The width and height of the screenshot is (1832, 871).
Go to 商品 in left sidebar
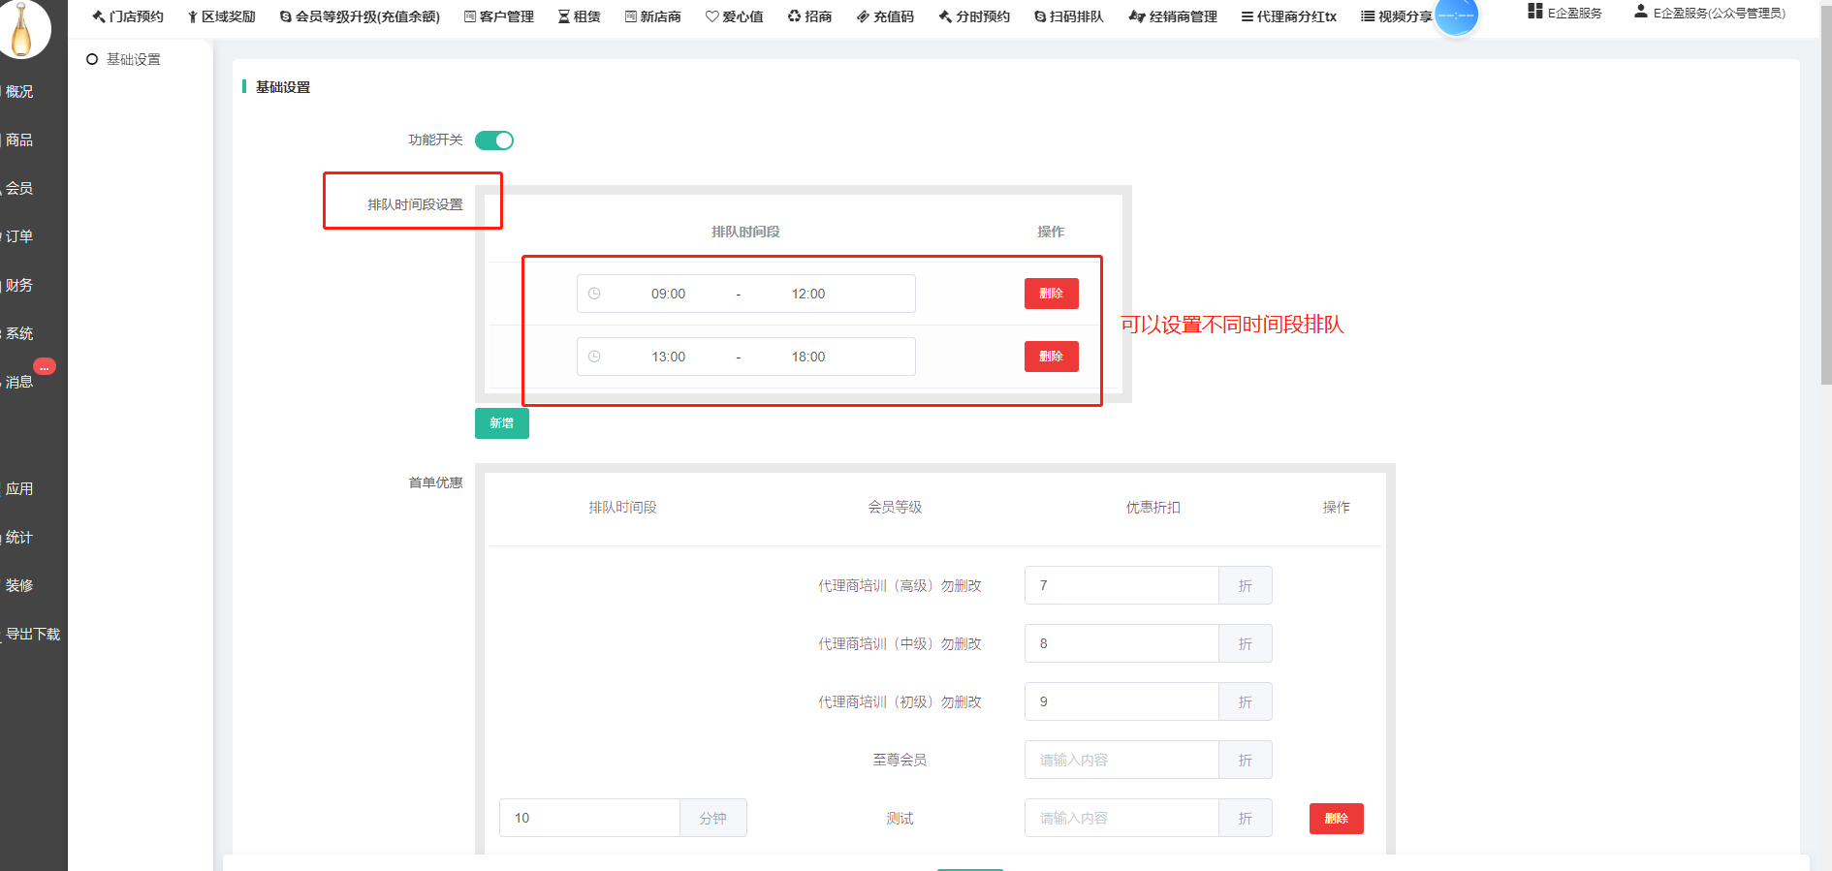coord(19,140)
